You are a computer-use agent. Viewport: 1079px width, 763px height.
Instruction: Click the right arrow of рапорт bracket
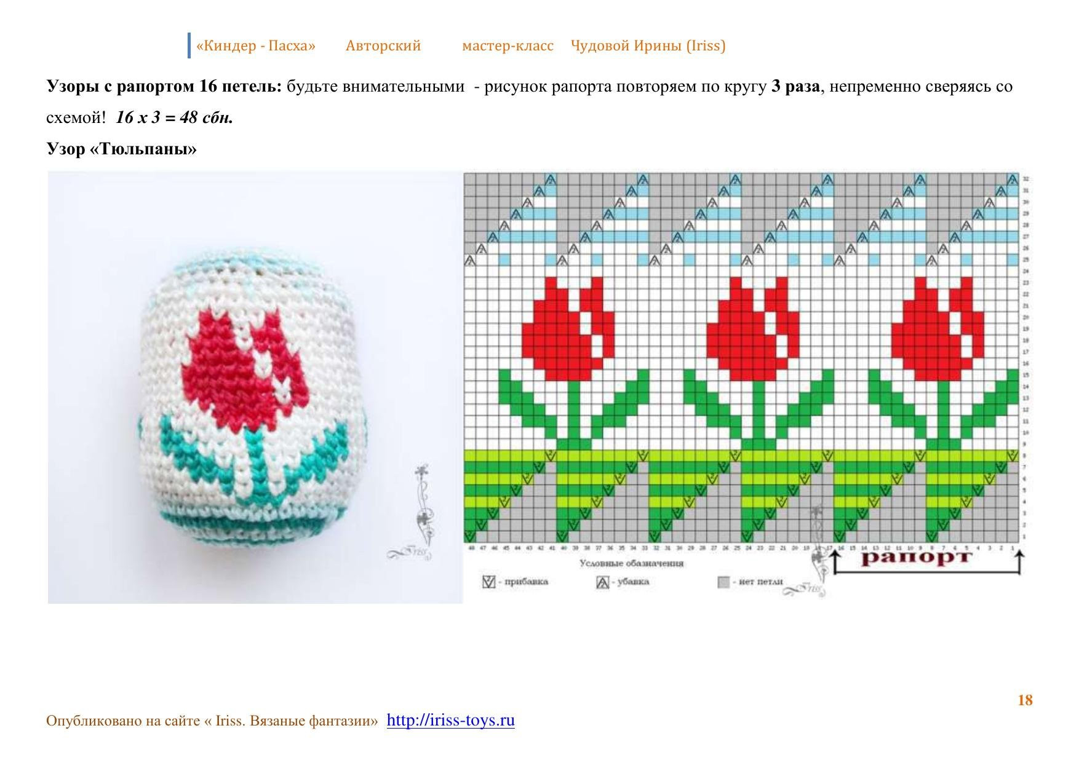pos(1019,562)
